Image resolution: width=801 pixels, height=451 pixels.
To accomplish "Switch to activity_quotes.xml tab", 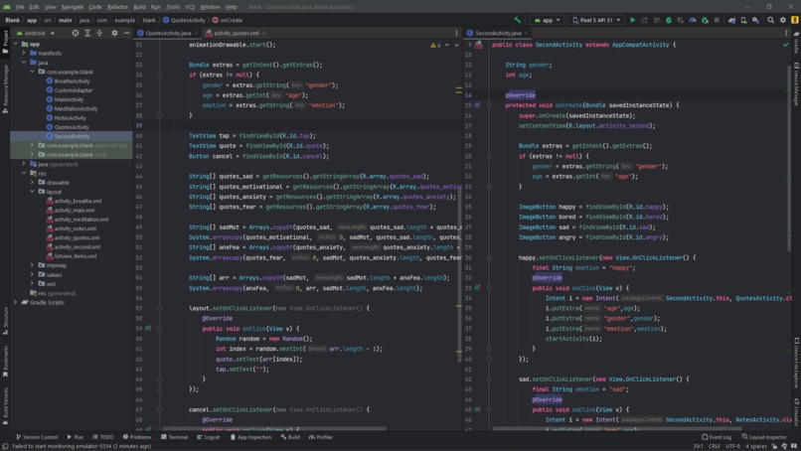I will 236,33.
